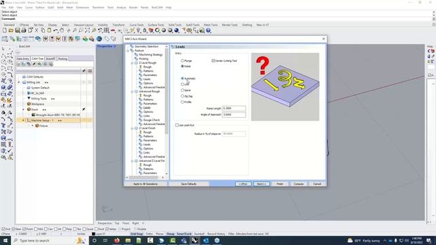The width and height of the screenshot is (436, 245).
Task: Click the Ramp Length input field
Action: point(234,108)
